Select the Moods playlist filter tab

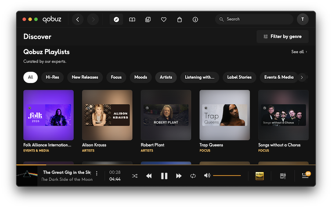coord(141,77)
